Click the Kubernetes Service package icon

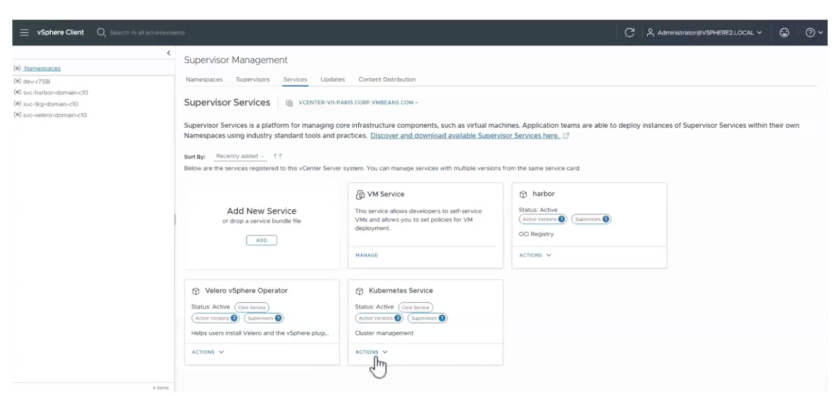[360, 291]
